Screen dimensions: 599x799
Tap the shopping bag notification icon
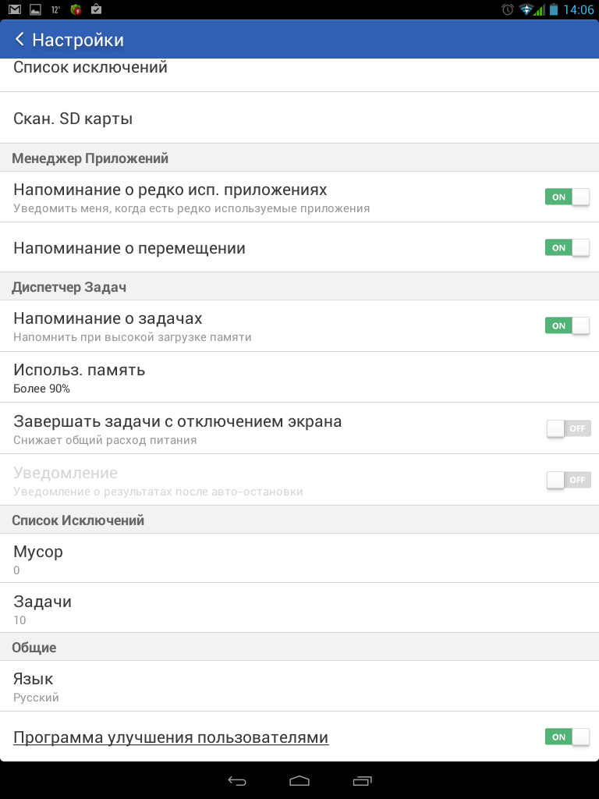96,9
